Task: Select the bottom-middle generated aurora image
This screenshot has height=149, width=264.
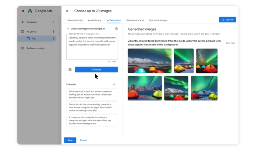Action: 176,88
